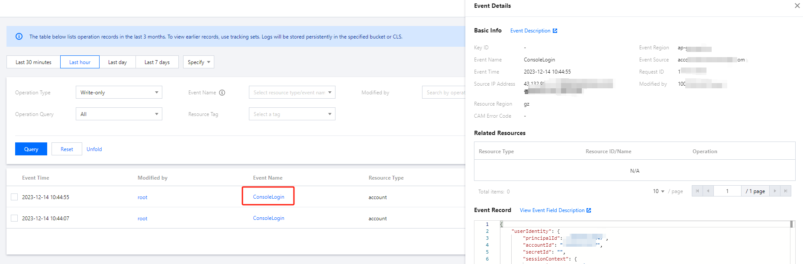Switch to Last 30 minutes range
Image resolution: width=803 pixels, height=264 pixels.
pyautogui.click(x=33, y=62)
